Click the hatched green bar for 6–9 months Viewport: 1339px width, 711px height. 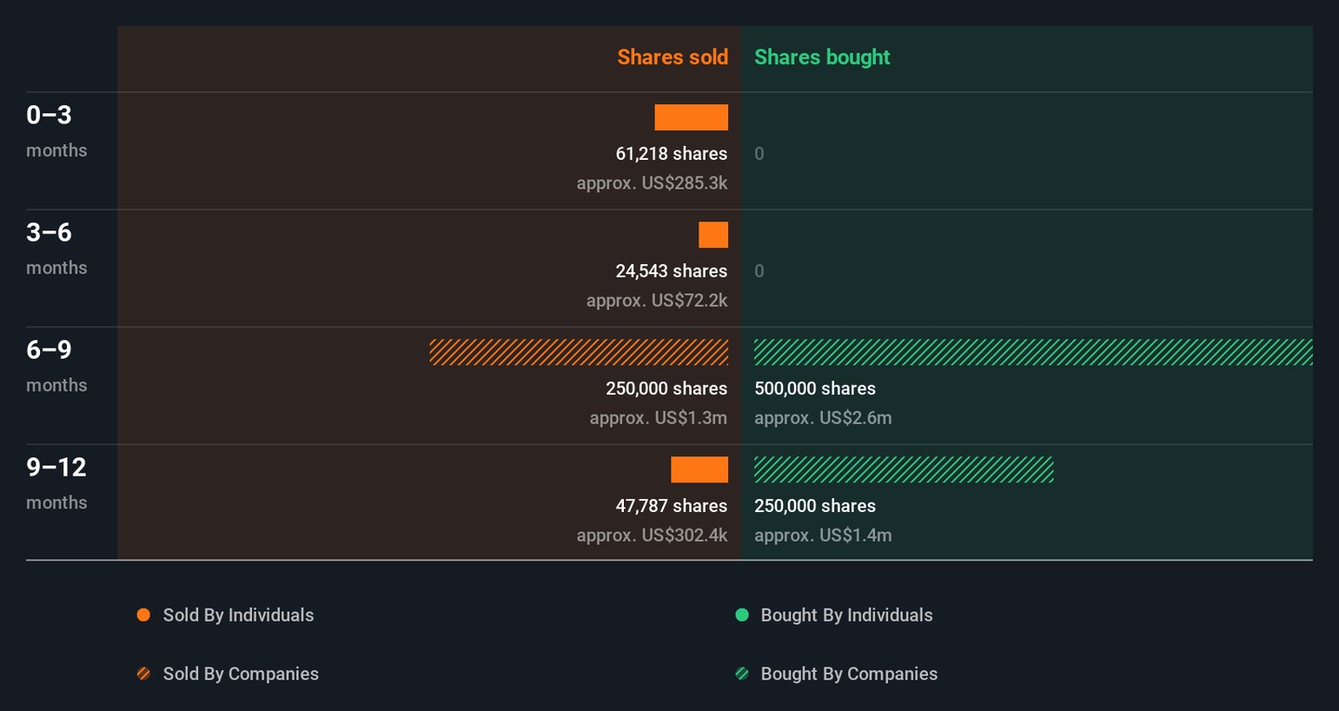pyautogui.click(x=1032, y=352)
